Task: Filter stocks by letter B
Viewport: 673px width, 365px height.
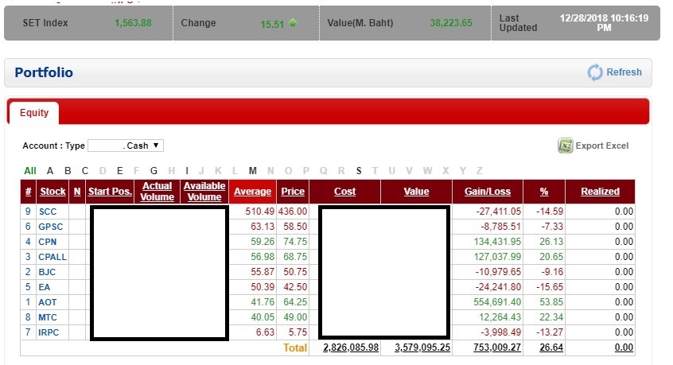Action: 68,171
